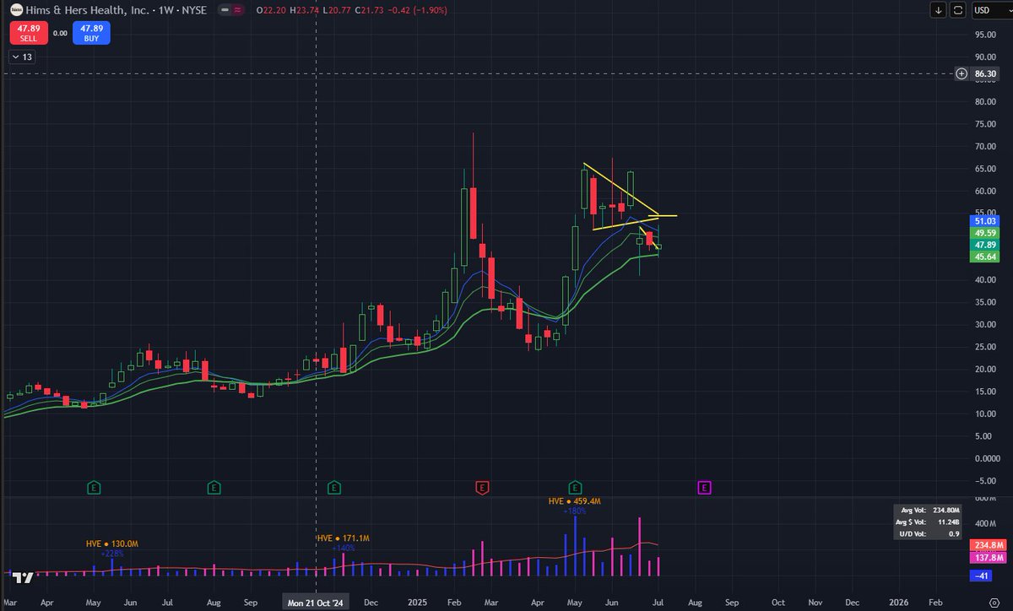Open the green earnings marker for November 2024
Image resolution: width=1013 pixels, height=611 pixels.
tap(334, 487)
